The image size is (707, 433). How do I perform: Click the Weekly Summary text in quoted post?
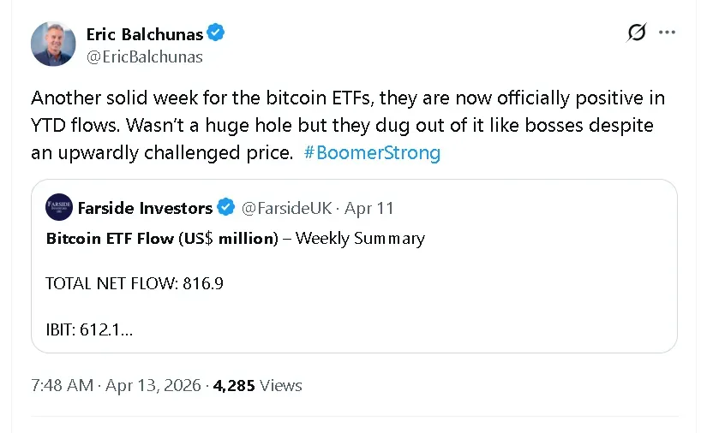point(360,238)
